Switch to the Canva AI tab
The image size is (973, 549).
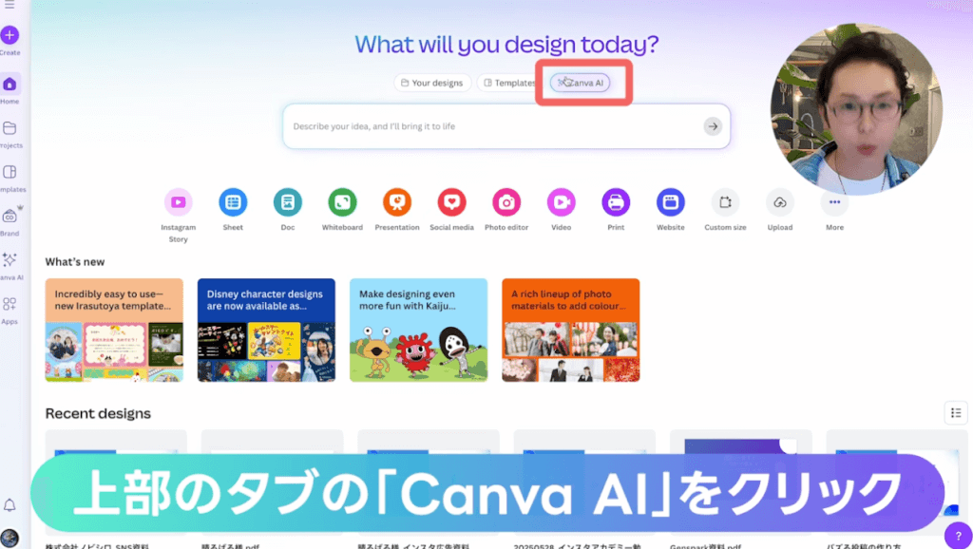coord(581,83)
